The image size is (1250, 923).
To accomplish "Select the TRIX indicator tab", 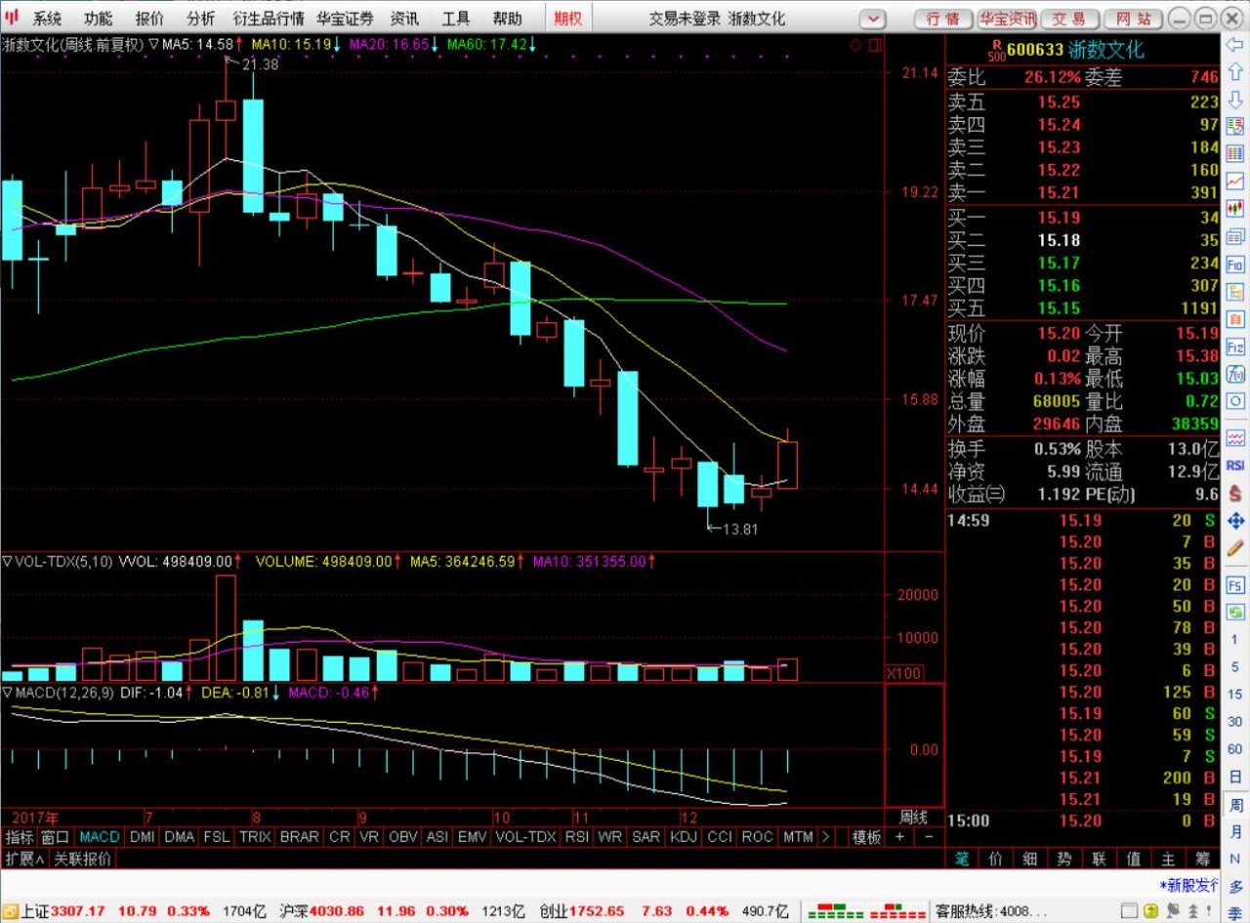I will point(255,837).
